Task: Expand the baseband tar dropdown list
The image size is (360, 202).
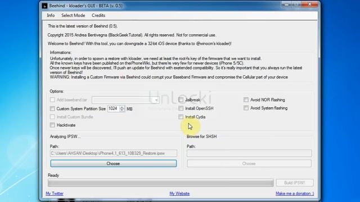Action: pyautogui.click(x=156, y=100)
